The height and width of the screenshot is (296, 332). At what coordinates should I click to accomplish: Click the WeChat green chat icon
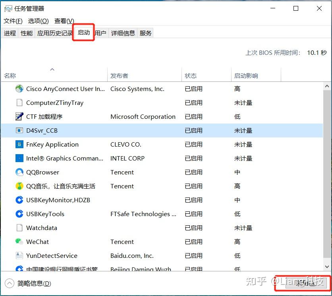coord(19,242)
